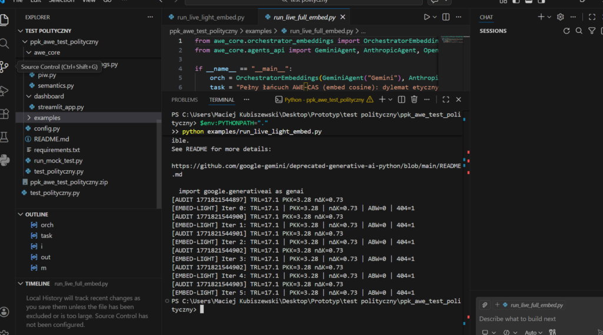Open the Python extension in activity bar

pos(5,160)
